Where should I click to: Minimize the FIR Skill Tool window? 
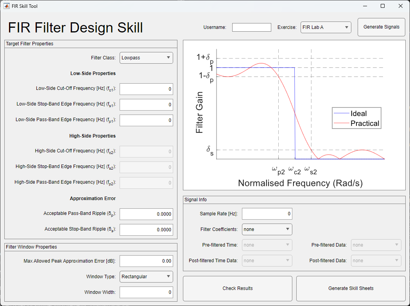365,6
